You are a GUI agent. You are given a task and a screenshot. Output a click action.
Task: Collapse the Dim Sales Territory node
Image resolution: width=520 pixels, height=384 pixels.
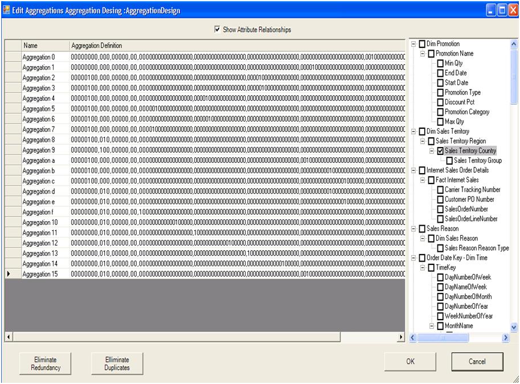(413, 132)
